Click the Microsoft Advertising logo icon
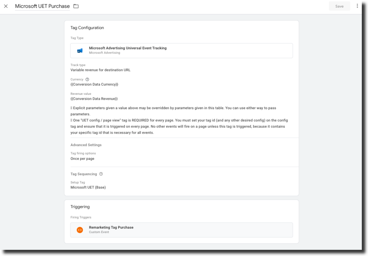 (80, 51)
